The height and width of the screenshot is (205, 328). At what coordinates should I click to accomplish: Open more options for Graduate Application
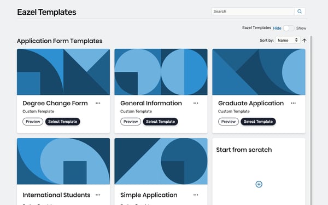[293, 103]
